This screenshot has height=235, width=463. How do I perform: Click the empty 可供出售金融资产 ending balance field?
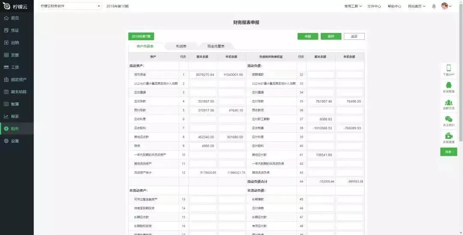click(x=202, y=199)
